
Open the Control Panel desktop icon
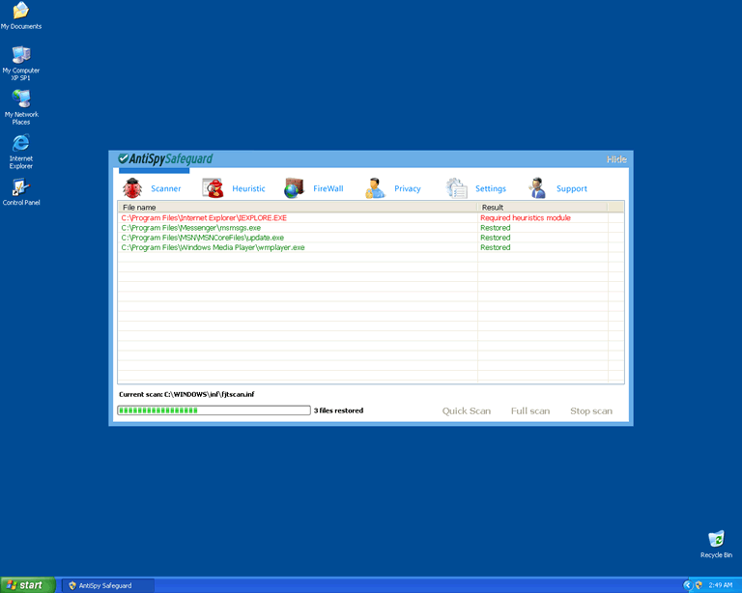click(x=20, y=187)
